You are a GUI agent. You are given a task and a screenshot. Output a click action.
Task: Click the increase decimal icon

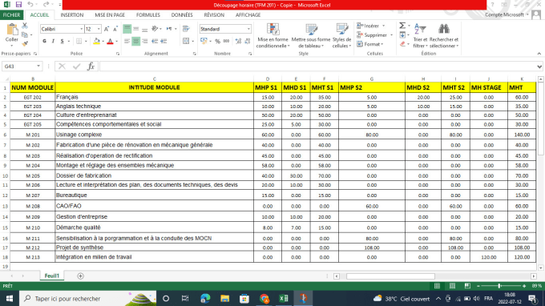click(239, 42)
